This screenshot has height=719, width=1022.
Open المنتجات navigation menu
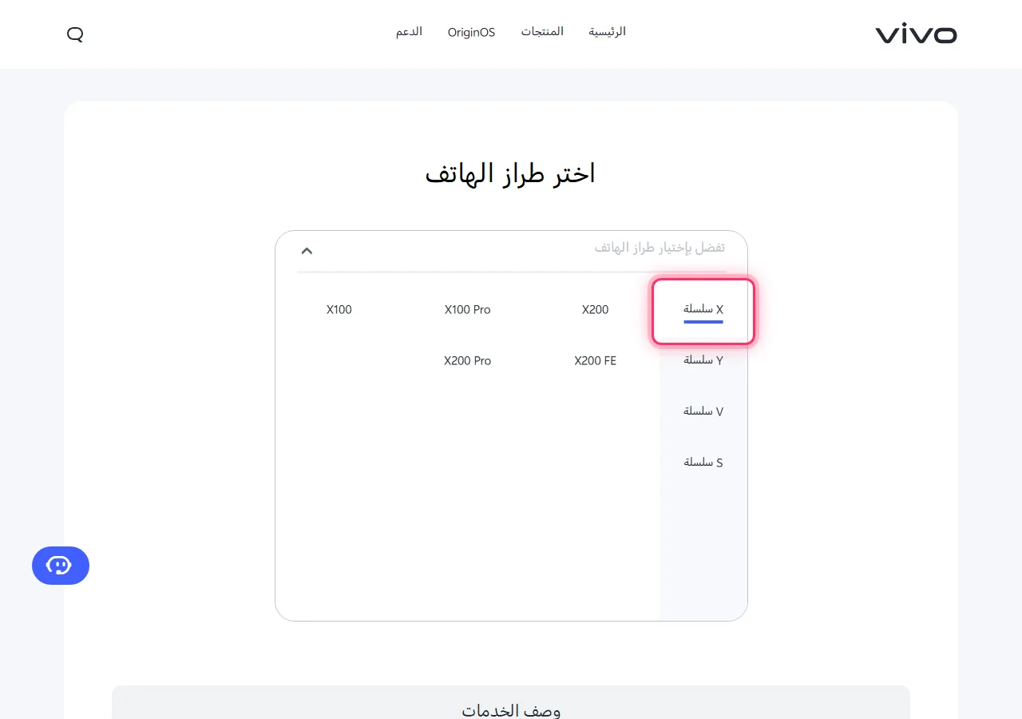542,32
